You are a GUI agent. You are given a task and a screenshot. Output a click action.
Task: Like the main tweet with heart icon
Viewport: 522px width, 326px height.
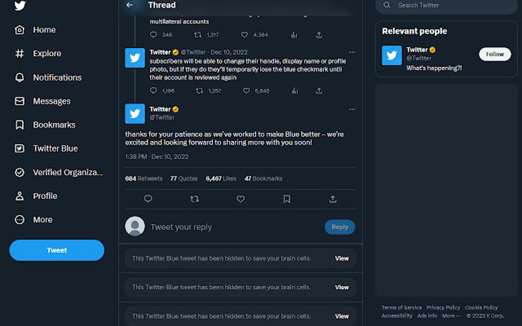(x=241, y=199)
